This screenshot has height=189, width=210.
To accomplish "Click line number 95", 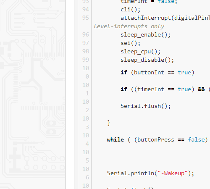I will pos(86,18).
